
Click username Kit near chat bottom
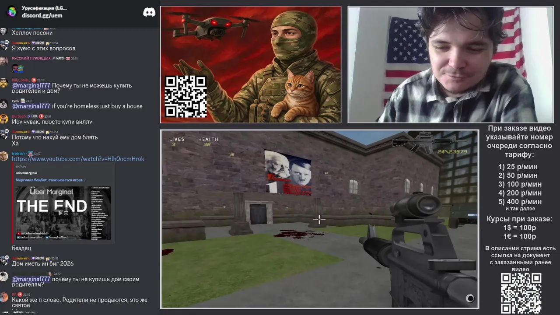(14, 294)
